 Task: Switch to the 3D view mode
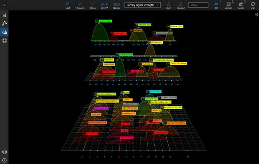click(216, 6)
